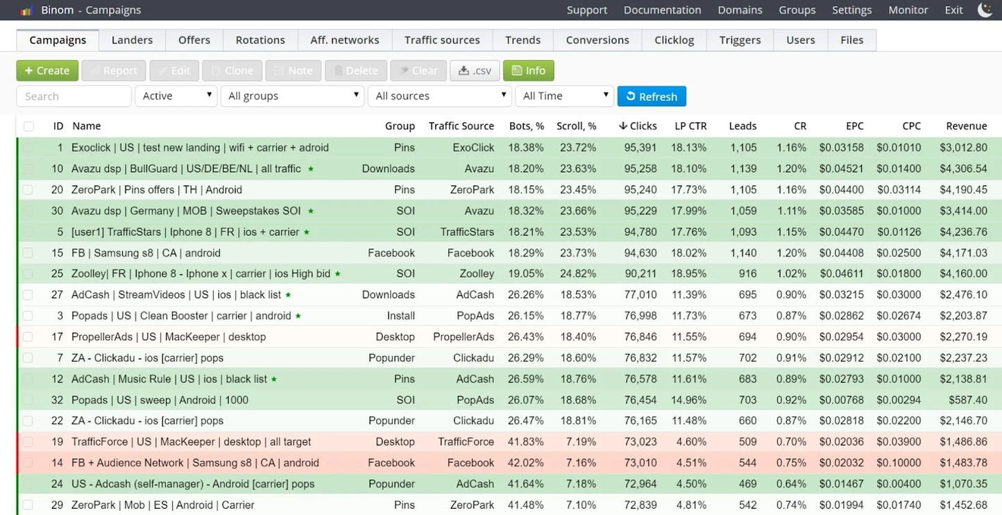This screenshot has height=515, width=1002.
Task: Expand the All groups dropdown
Action: point(292,96)
